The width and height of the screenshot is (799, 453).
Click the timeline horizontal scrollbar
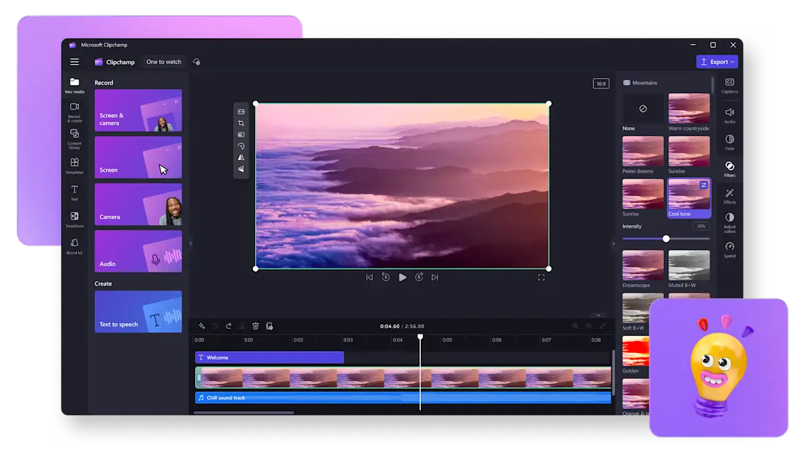[244, 412]
